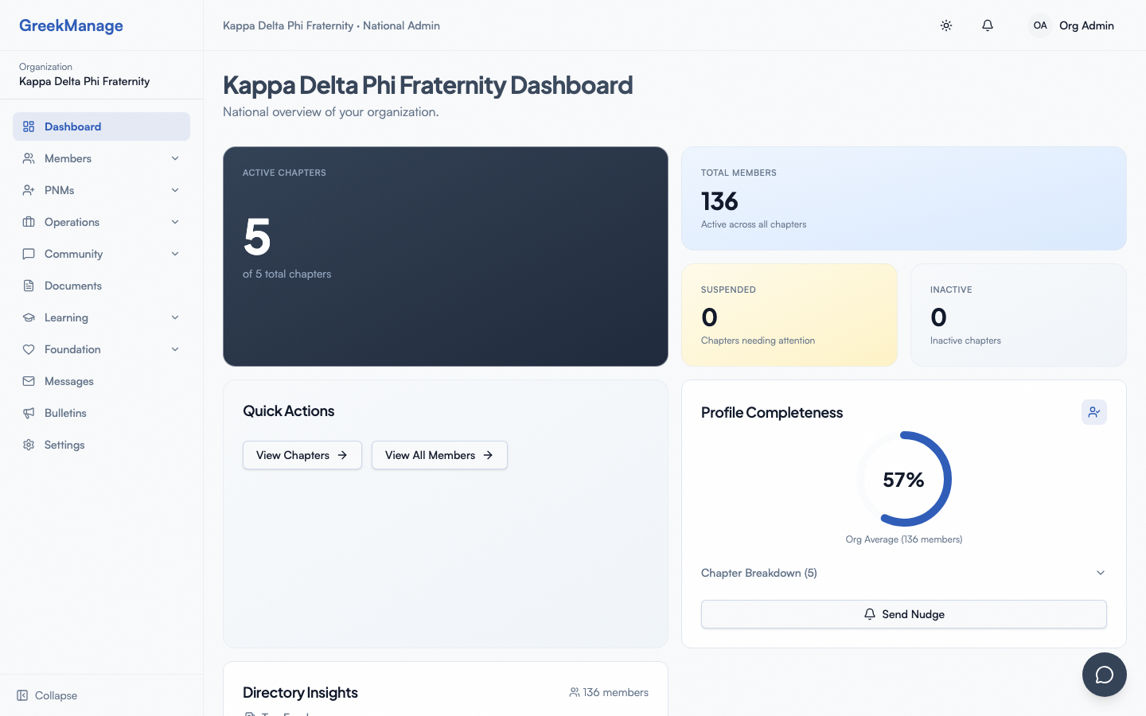Open the Members sidebar icon
1146x716 pixels.
coord(29,158)
